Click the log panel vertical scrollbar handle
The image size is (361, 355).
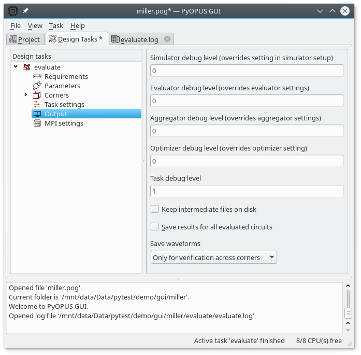(348, 313)
